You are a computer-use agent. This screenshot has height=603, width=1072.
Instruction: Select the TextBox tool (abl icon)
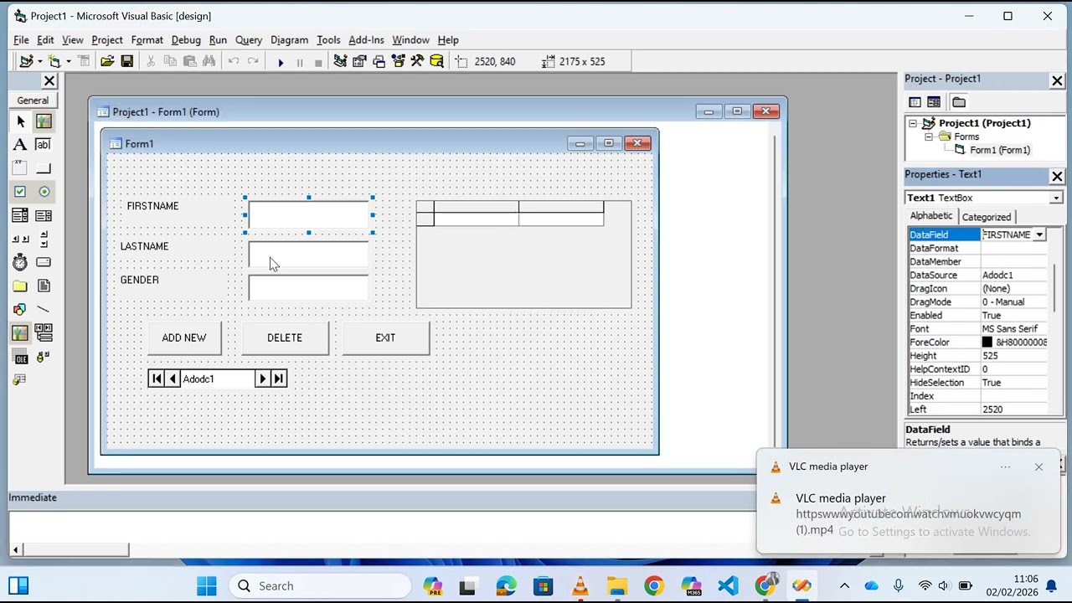(x=44, y=145)
